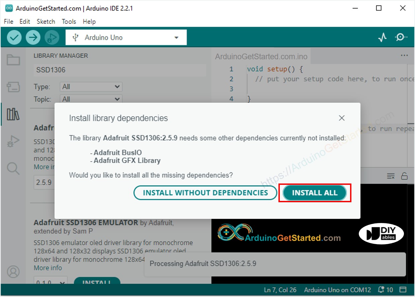Start debugging from the toolbar debug icon
Screen dimensions: 415x297
[52, 37]
